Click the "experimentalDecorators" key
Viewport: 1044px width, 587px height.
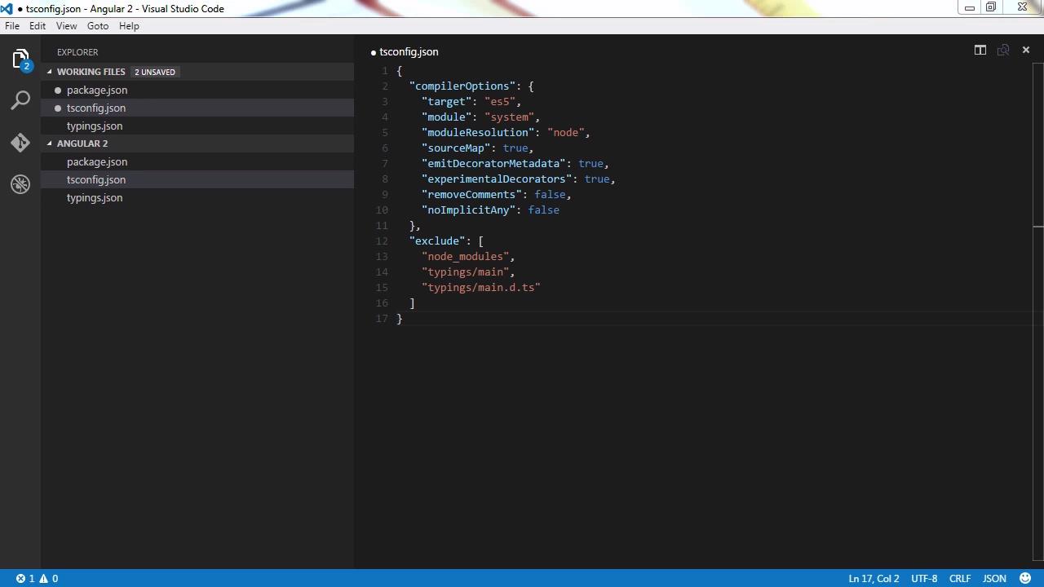[497, 179]
